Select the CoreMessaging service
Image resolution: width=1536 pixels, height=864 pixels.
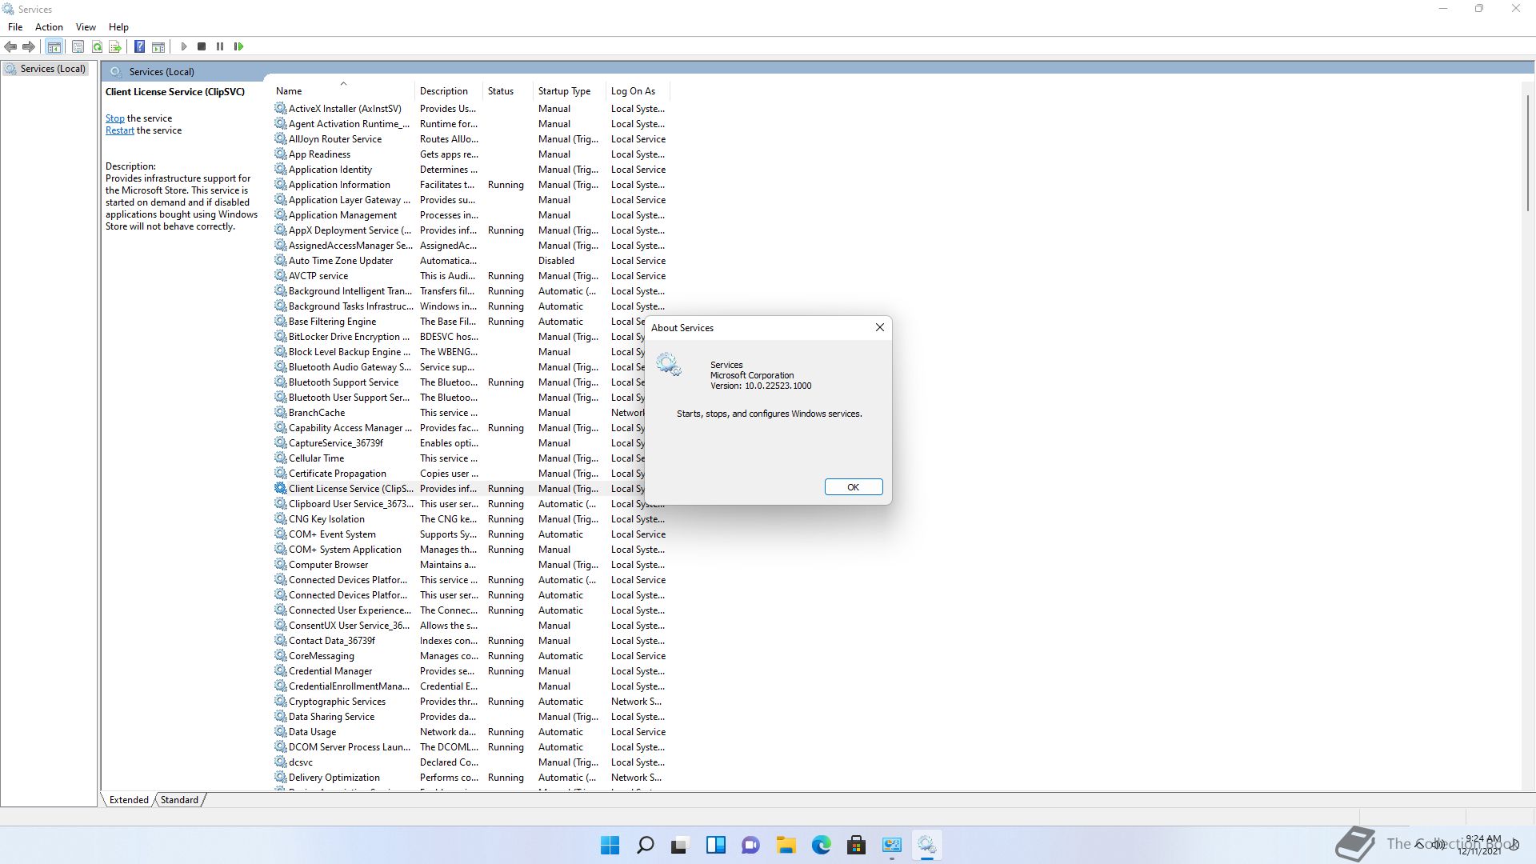point(470,656)
